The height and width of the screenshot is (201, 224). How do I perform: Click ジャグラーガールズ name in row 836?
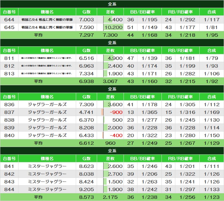click(47, 104)
